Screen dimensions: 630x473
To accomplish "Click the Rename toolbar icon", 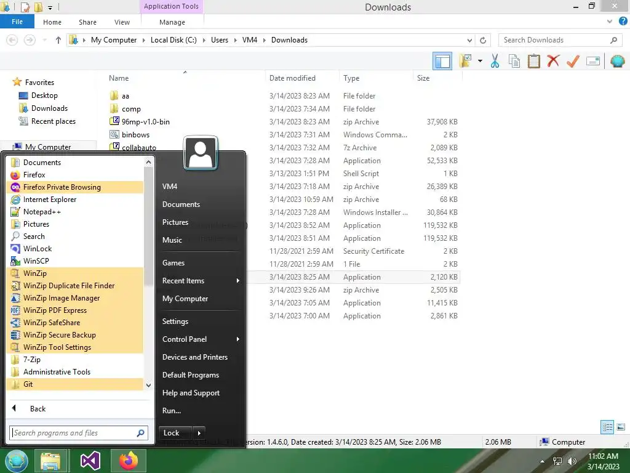I will click(x=593, y=61).
